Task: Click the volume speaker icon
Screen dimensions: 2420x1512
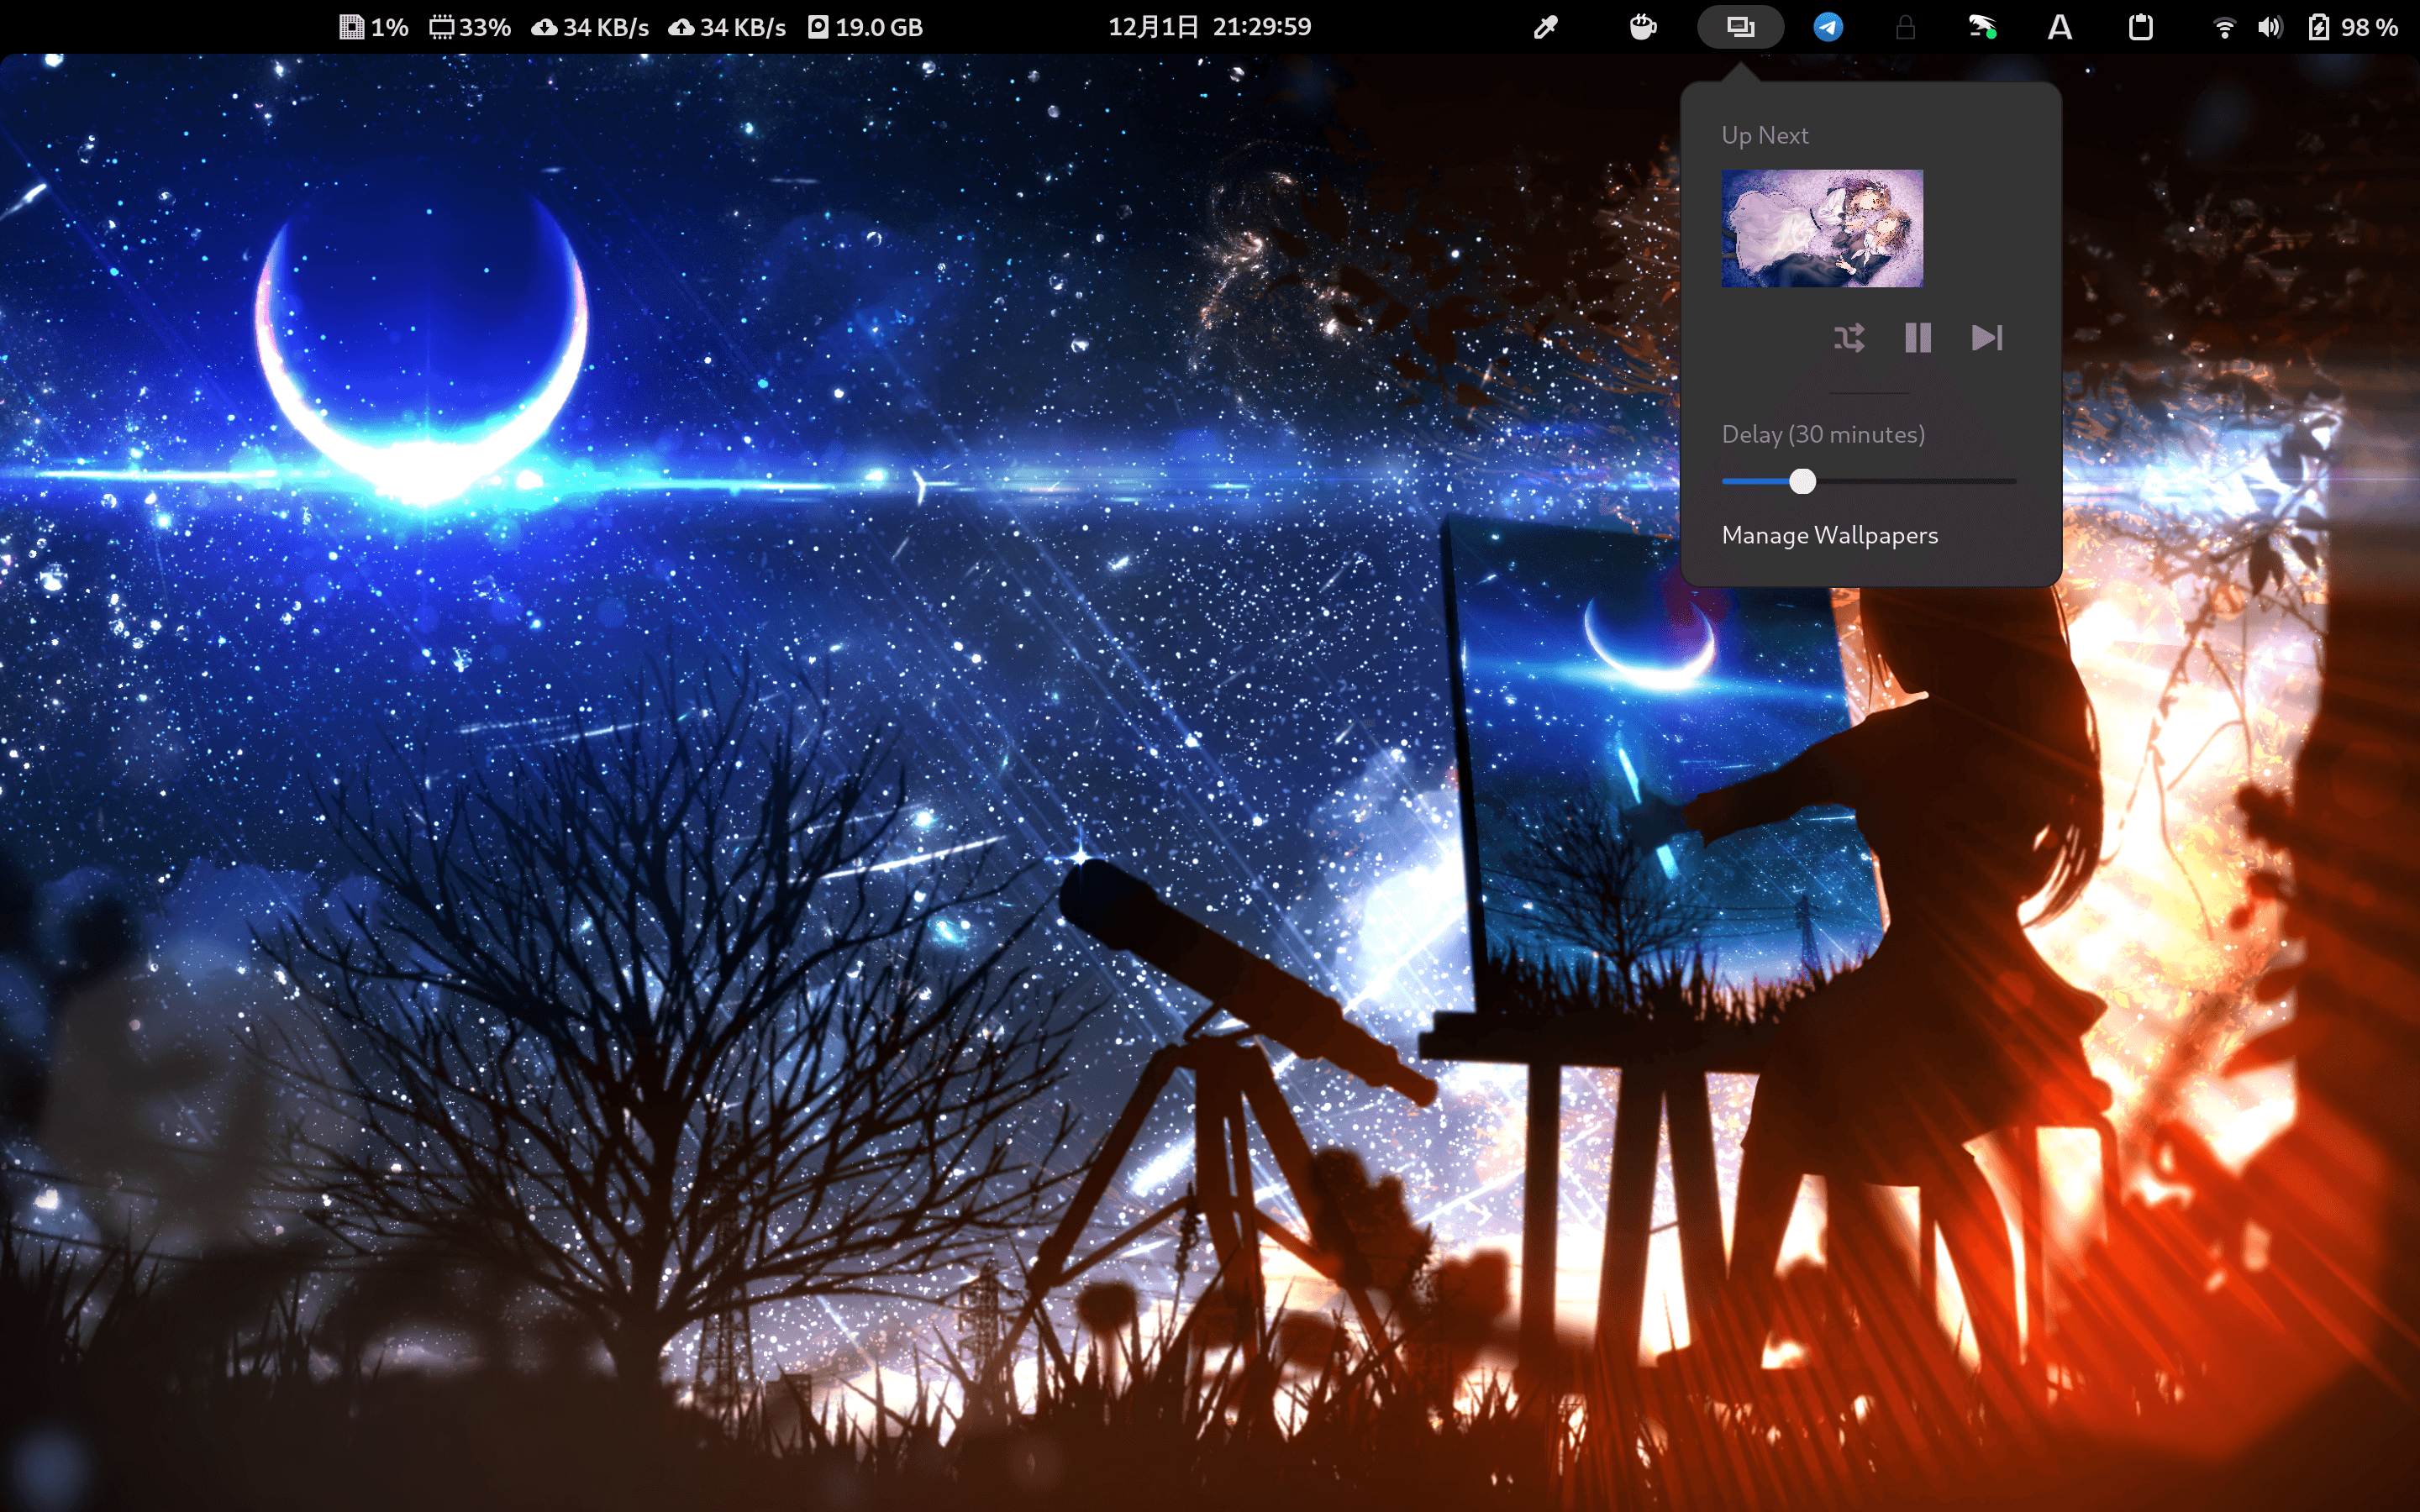Action: (2270, 27)
